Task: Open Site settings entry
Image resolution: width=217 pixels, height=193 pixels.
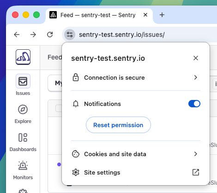Action: [136, 172]
